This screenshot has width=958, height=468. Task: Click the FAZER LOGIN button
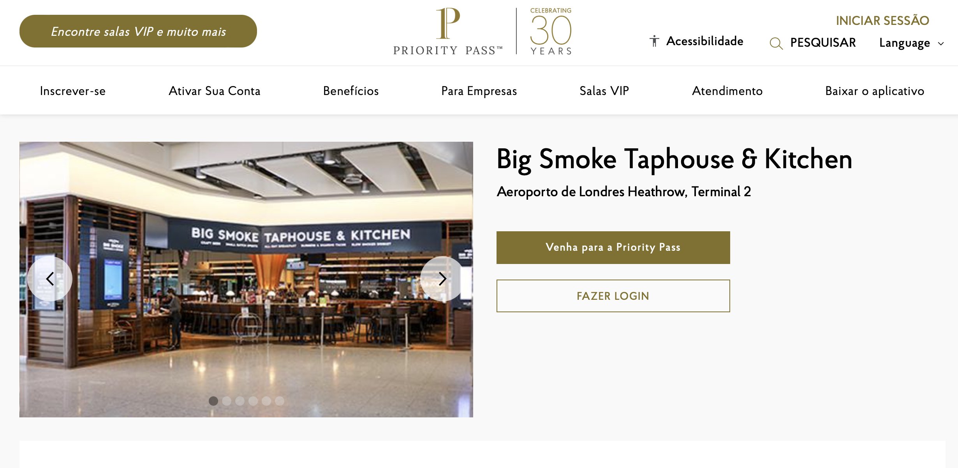(613, 296)
